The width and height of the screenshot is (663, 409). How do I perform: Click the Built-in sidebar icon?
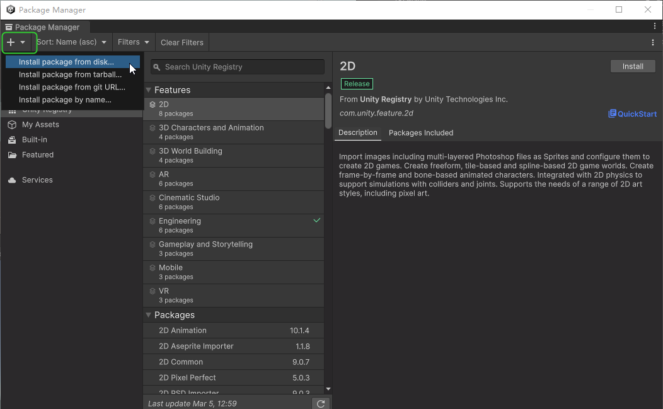pyautogui.click(x=12, y=139)
